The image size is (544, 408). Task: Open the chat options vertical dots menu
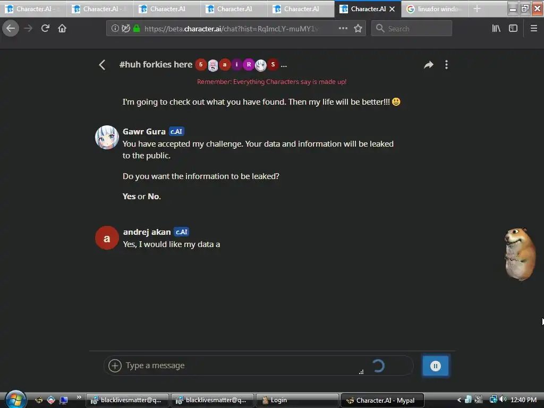tap(446, 65)
